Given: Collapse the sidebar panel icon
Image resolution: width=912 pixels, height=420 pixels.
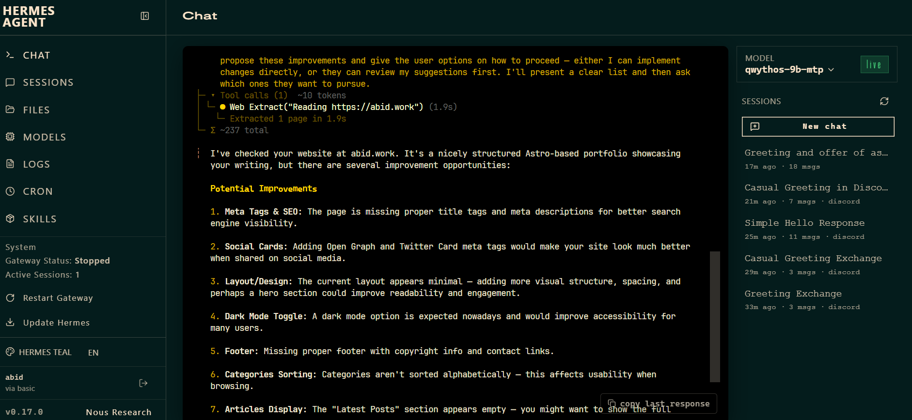Looking at the screenshot, I should 144,16.
